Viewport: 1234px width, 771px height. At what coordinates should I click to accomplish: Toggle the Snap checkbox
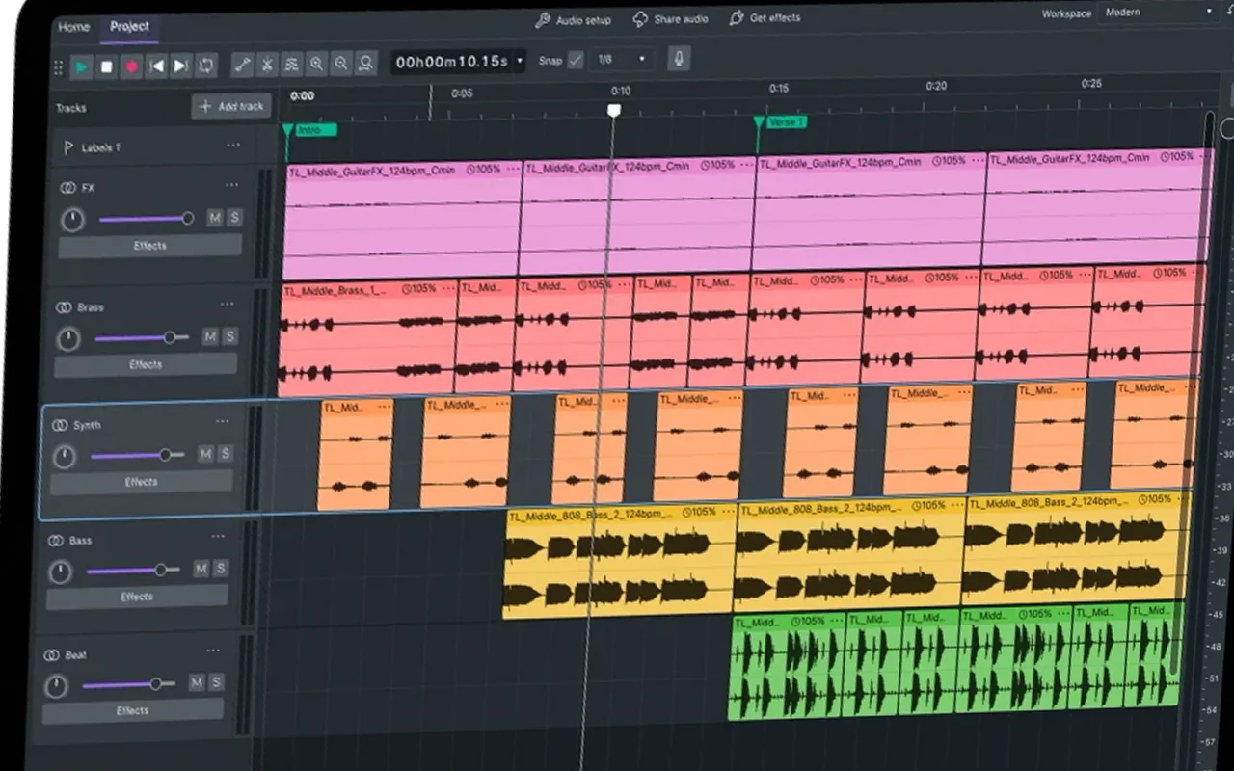pos(576,60)
